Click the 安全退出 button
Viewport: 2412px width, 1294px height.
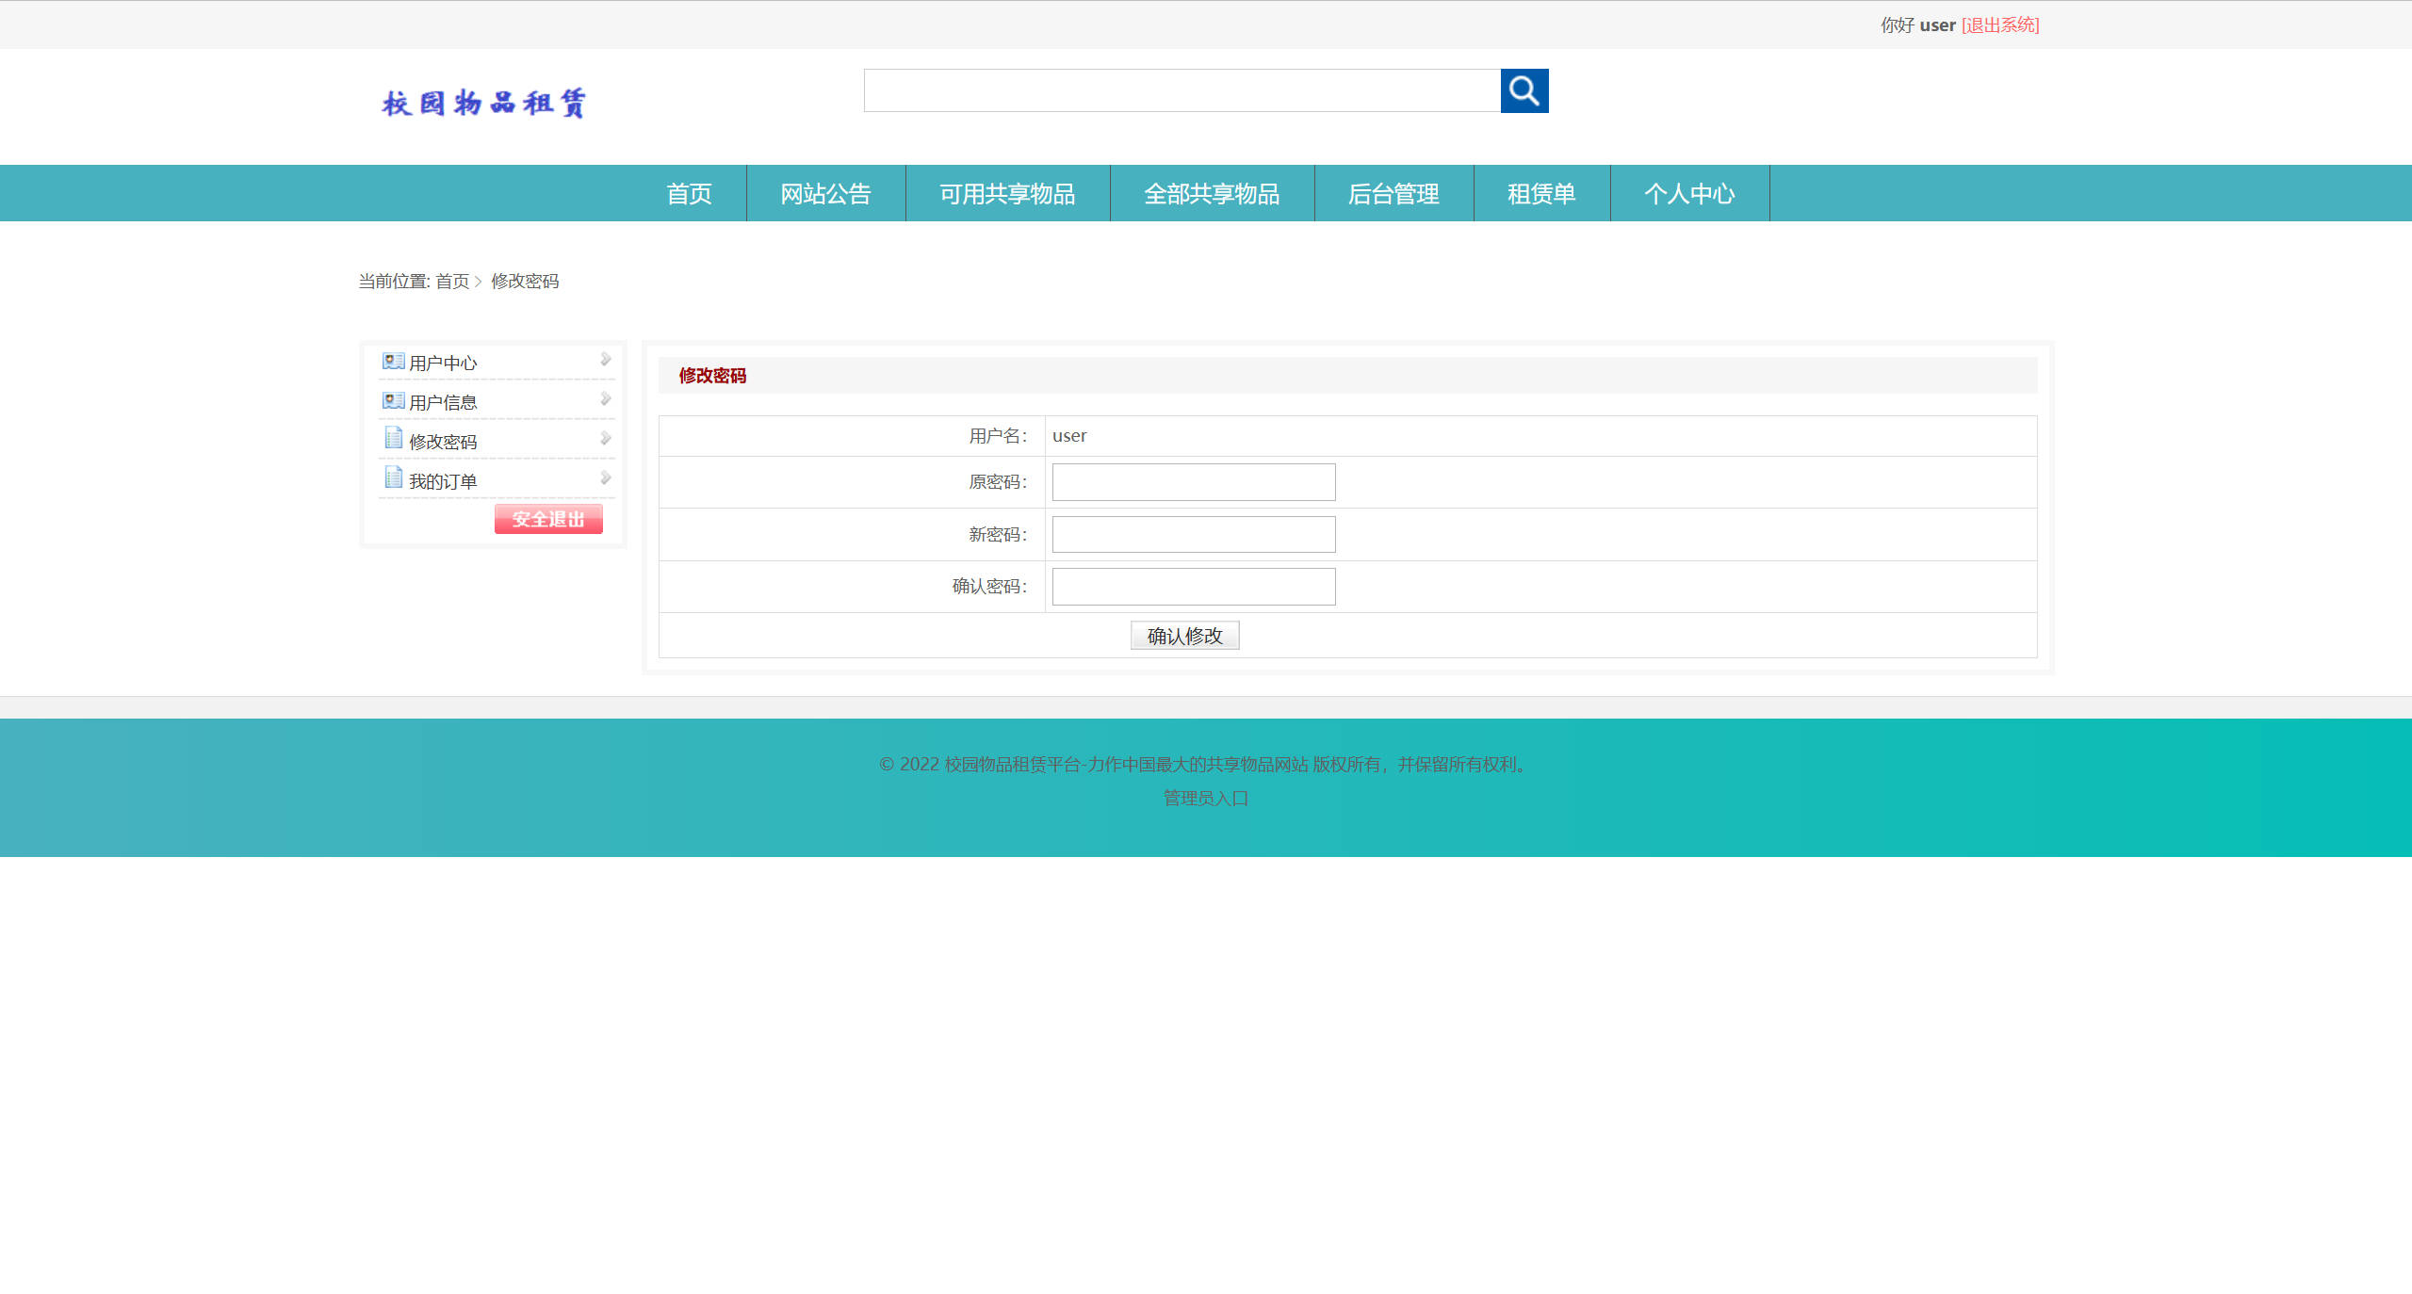(x=548, y=518)
